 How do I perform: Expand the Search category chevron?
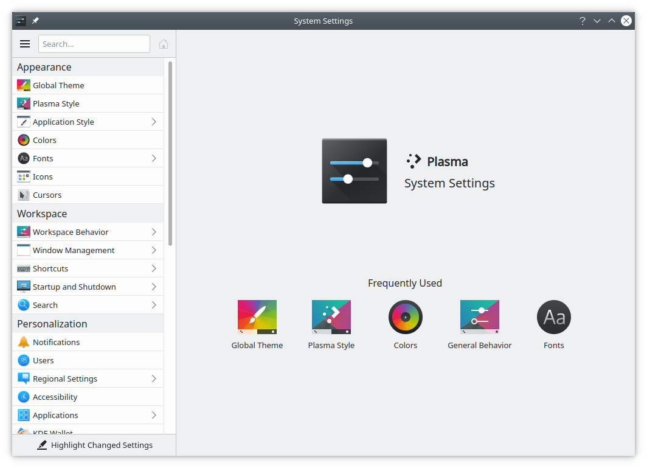tap(154, 305)
